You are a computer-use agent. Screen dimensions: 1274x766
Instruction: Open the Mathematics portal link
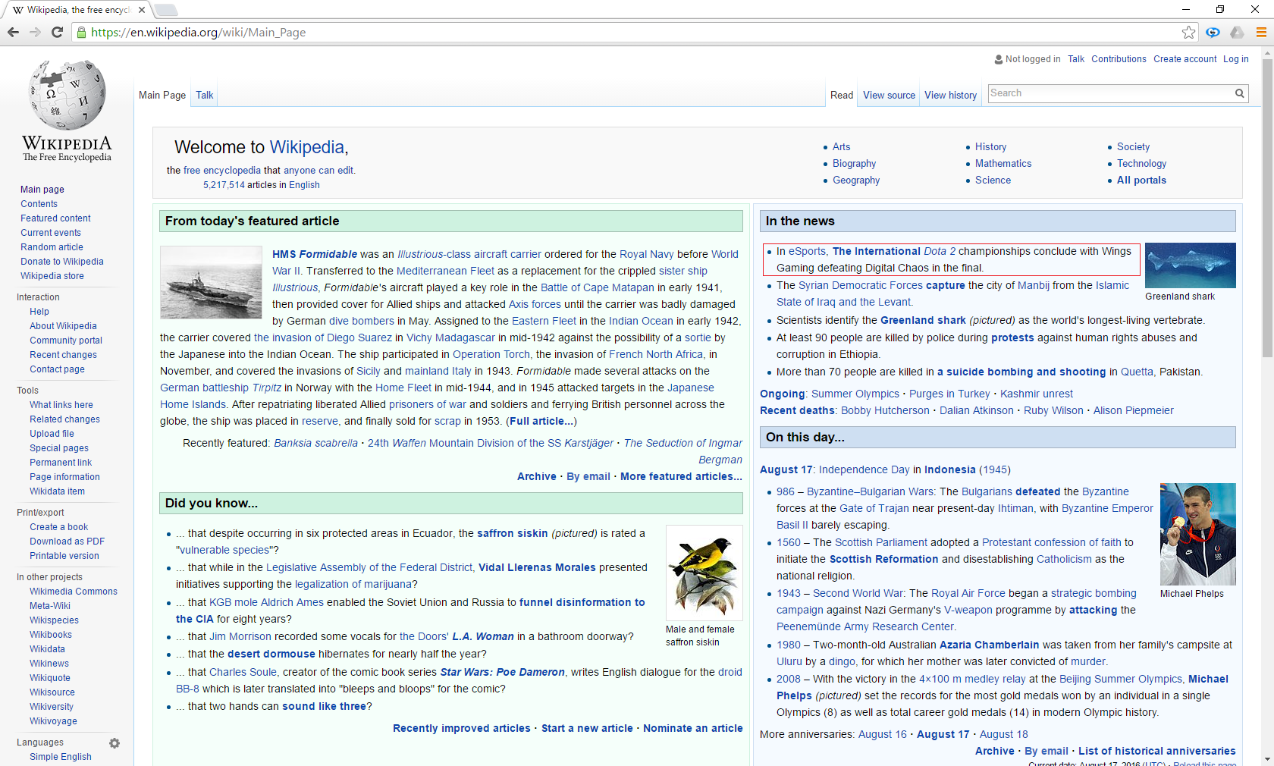coord(1003,164)
